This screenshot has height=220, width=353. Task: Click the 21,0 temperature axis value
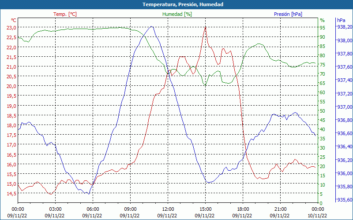11,67
